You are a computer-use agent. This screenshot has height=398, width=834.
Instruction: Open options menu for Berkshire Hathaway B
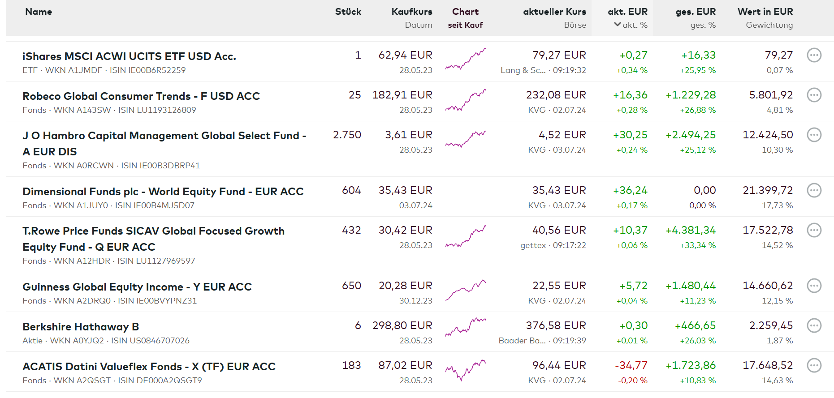814,326
